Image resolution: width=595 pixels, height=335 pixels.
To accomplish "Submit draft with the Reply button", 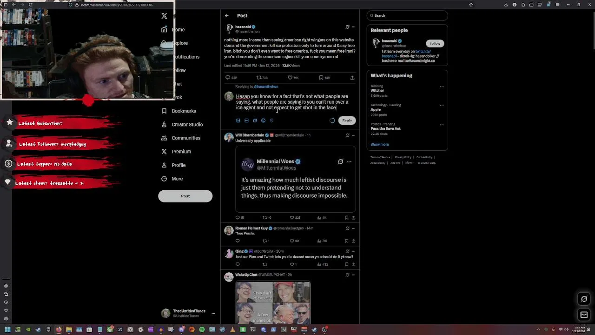I will pyautogui.click(x=347, y=121).
